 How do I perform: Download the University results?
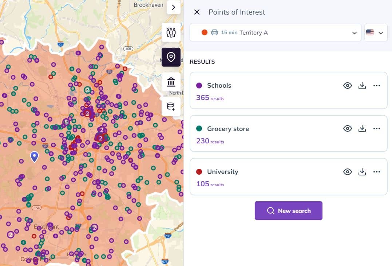coord(362,172)
